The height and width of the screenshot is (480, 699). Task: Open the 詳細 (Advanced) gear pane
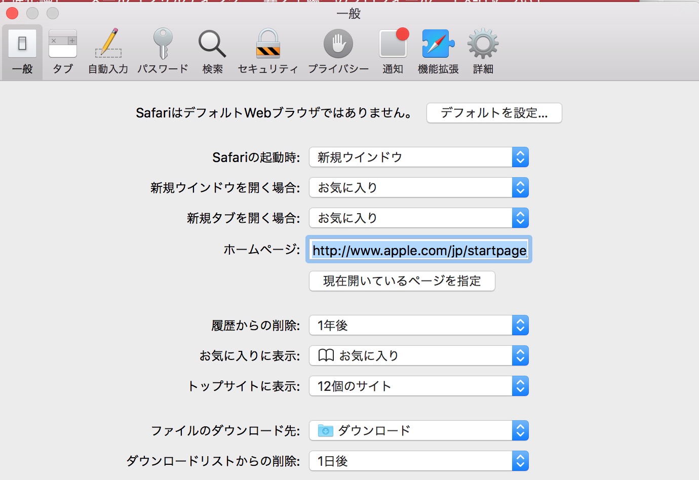tap(483, 52)
